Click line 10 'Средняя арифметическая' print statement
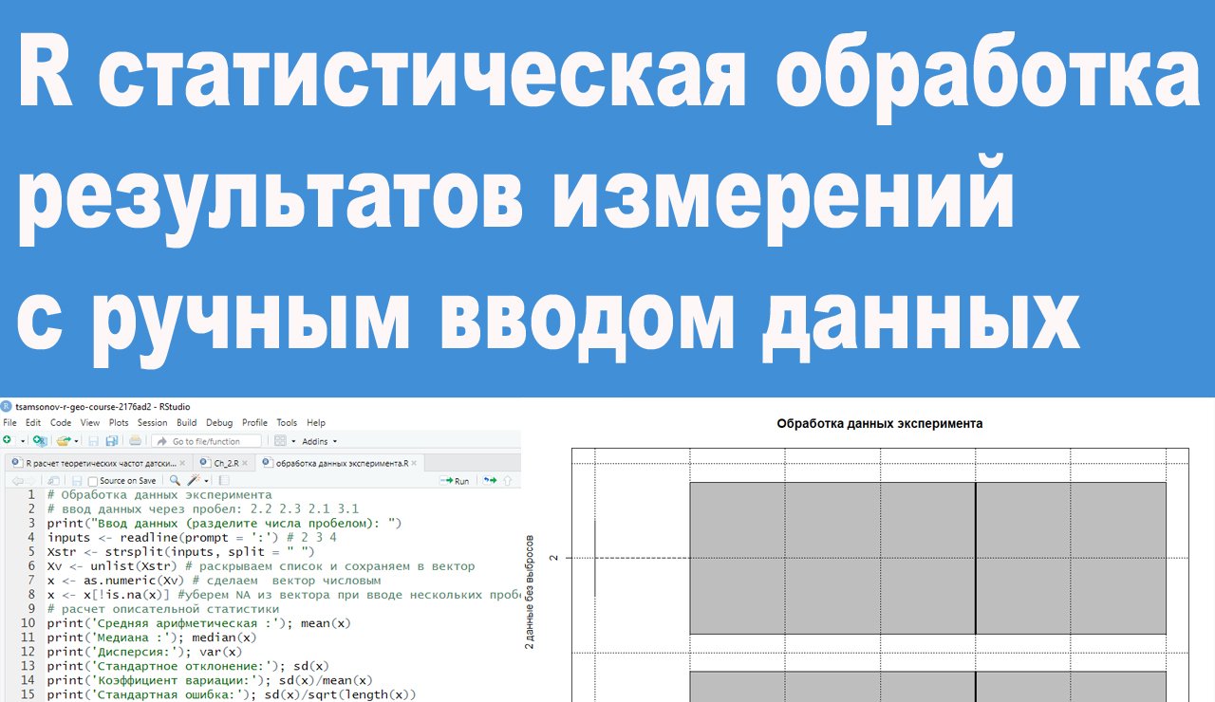1215x702 pixels. tap(199, 622)
